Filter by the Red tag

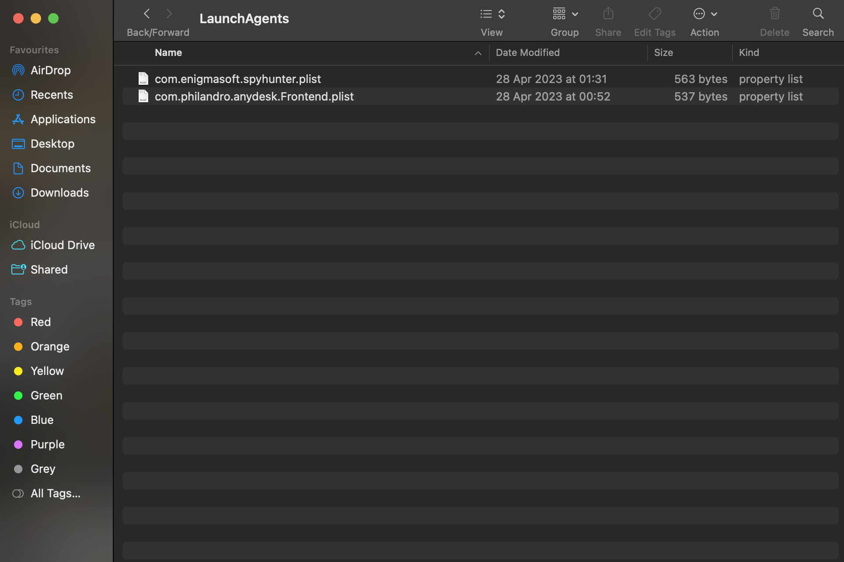(x=40, y=322)
